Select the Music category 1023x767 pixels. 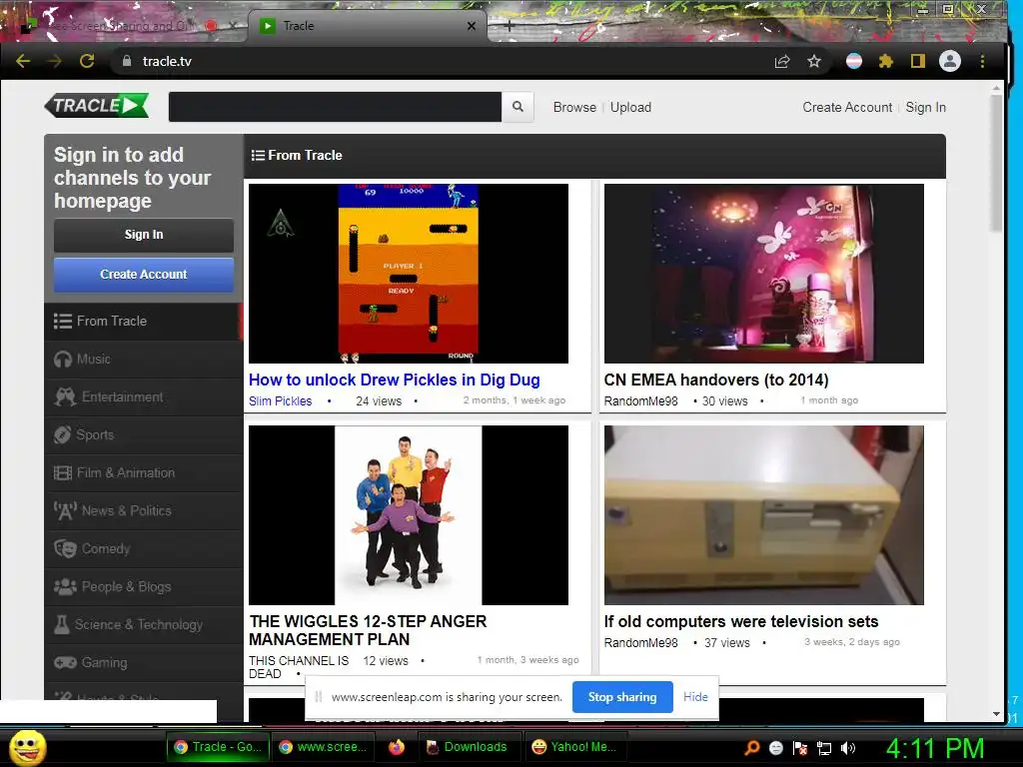click(x=144, y=359)
